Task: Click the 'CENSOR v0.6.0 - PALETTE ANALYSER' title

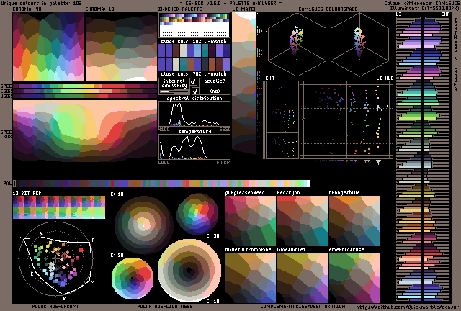Action: pyautogui.click(x=230, y=3)
